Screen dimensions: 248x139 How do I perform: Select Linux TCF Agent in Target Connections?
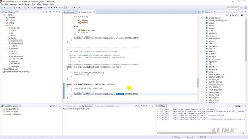click(12, 112)
